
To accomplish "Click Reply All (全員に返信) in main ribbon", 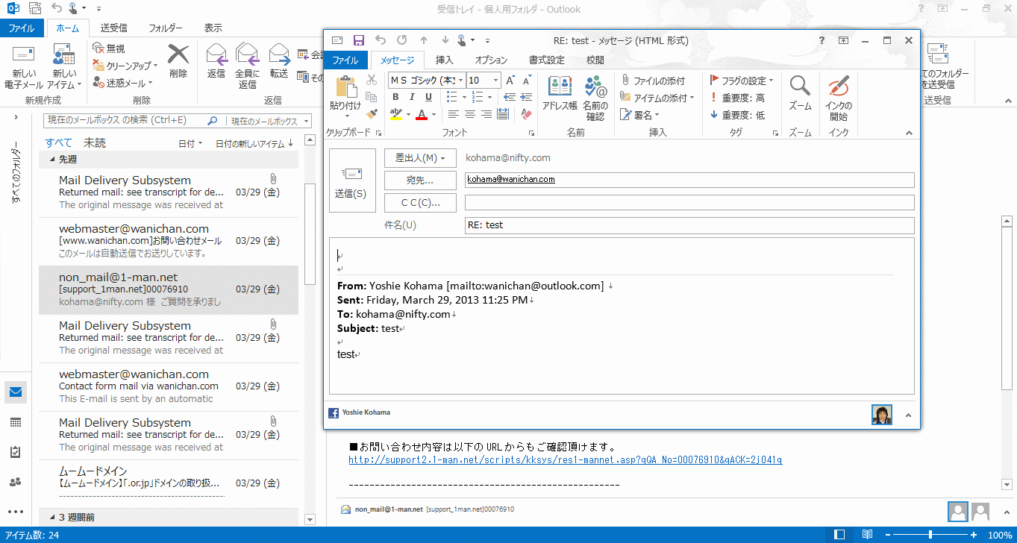I will click(x=247, y=66).
